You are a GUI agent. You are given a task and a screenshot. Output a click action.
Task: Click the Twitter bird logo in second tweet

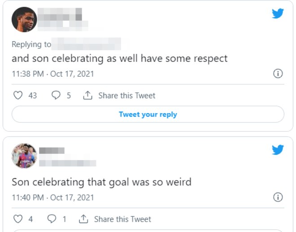(x=278, y=150)
